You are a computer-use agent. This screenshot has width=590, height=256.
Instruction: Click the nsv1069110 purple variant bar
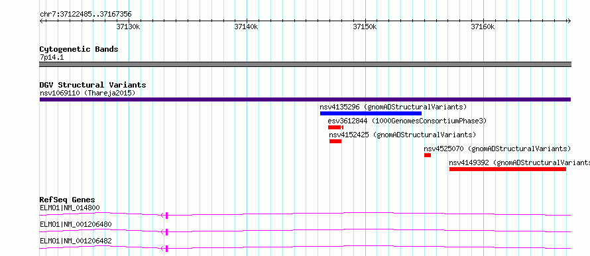[305, 99]
